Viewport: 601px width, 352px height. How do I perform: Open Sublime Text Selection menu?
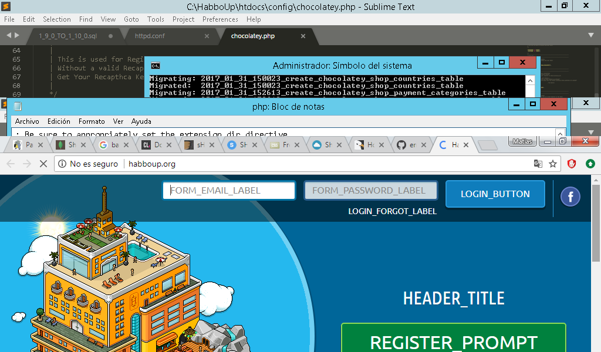point(57,19)
